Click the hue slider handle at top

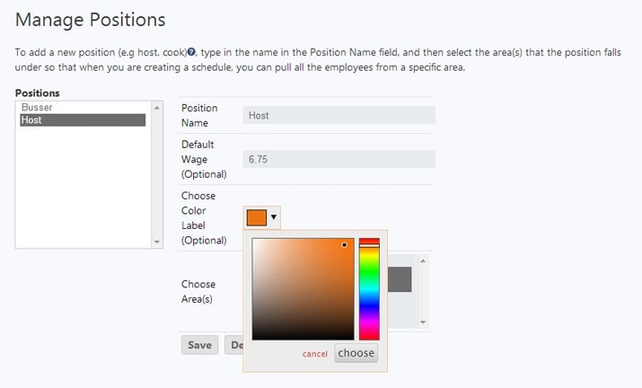click(x=369, y=243)
